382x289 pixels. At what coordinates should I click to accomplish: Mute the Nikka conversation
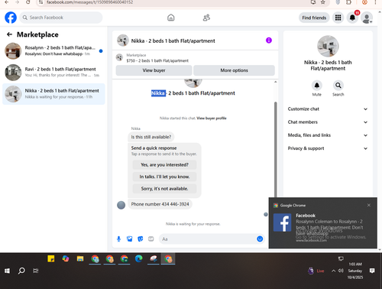317,86
